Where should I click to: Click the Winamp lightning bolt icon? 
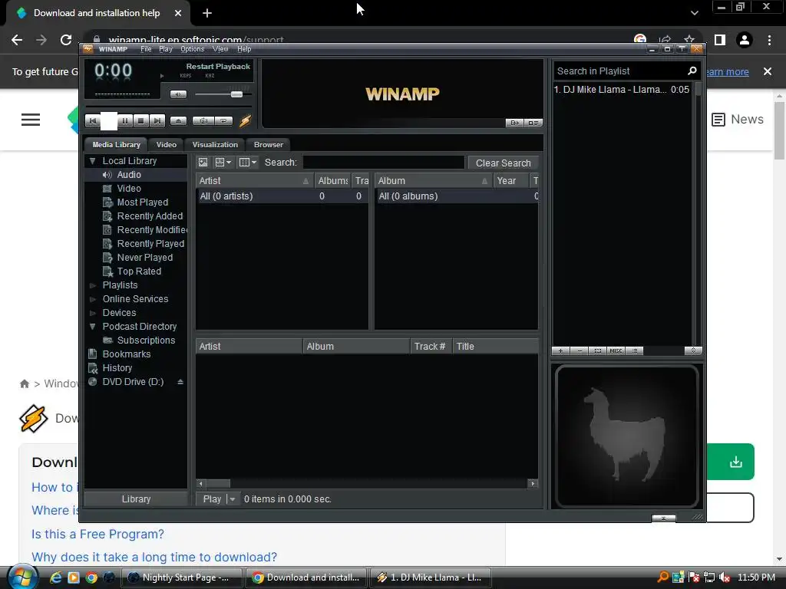(245, 120)
